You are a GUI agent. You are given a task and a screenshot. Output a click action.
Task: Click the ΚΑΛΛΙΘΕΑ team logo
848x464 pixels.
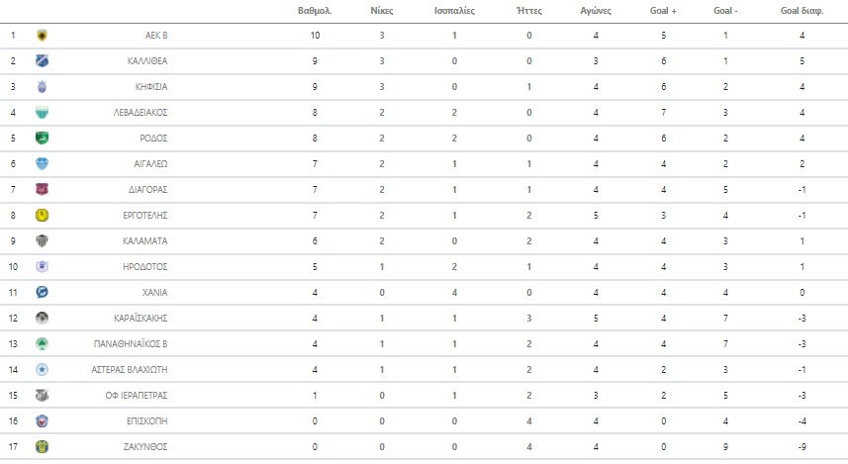pyautogui.click(x=42, y=61)
